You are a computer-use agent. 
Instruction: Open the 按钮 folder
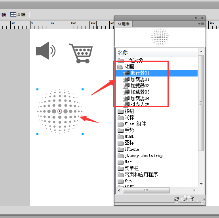(x=126, y=111)
